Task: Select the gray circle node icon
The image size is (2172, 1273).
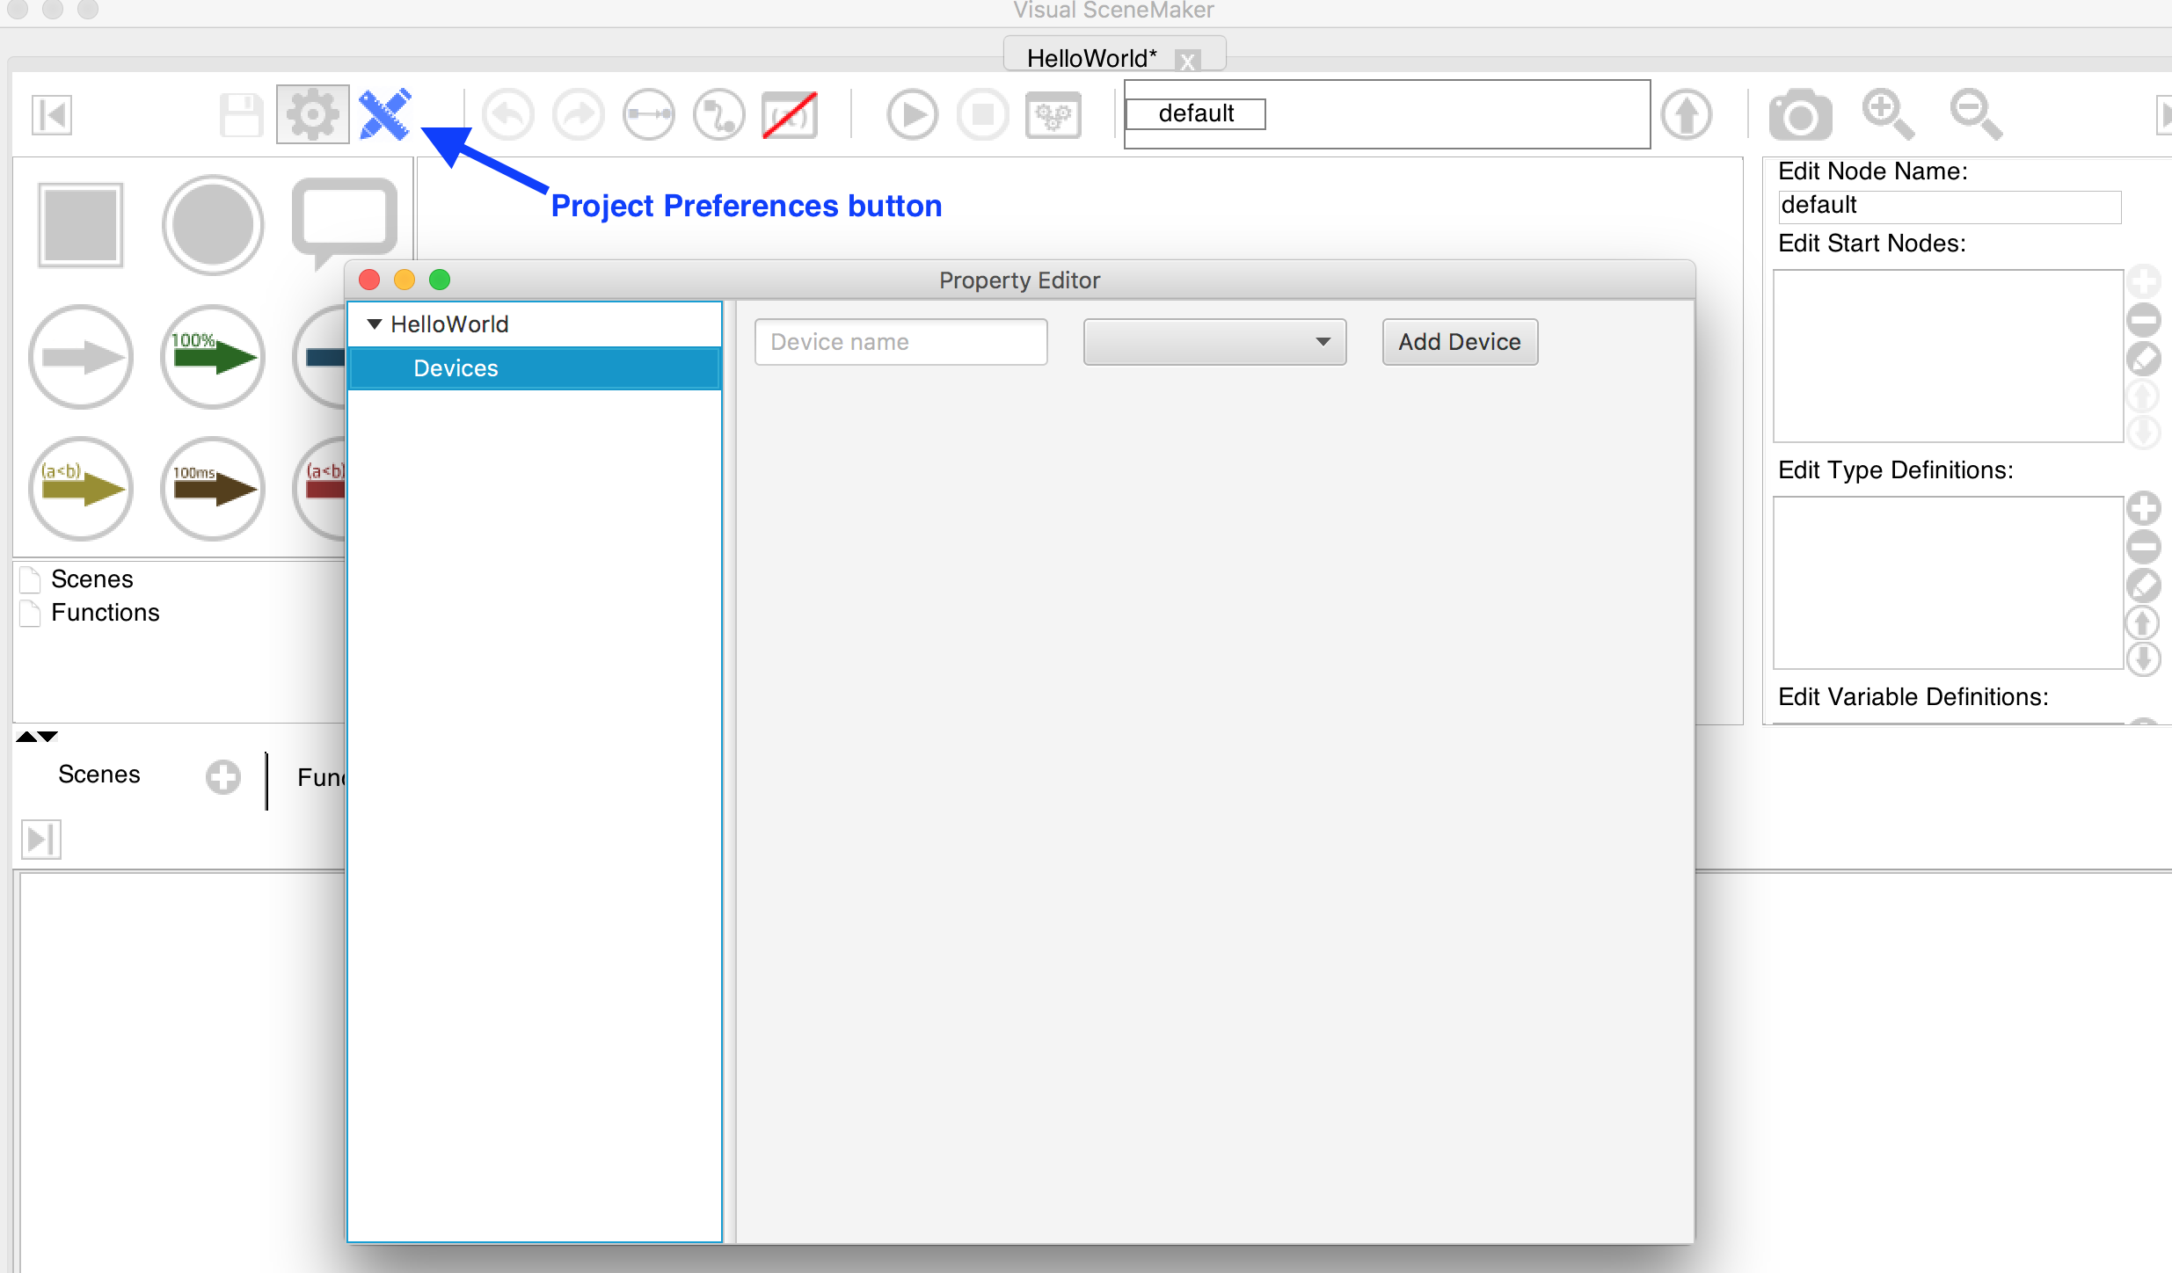Action: 213,225
